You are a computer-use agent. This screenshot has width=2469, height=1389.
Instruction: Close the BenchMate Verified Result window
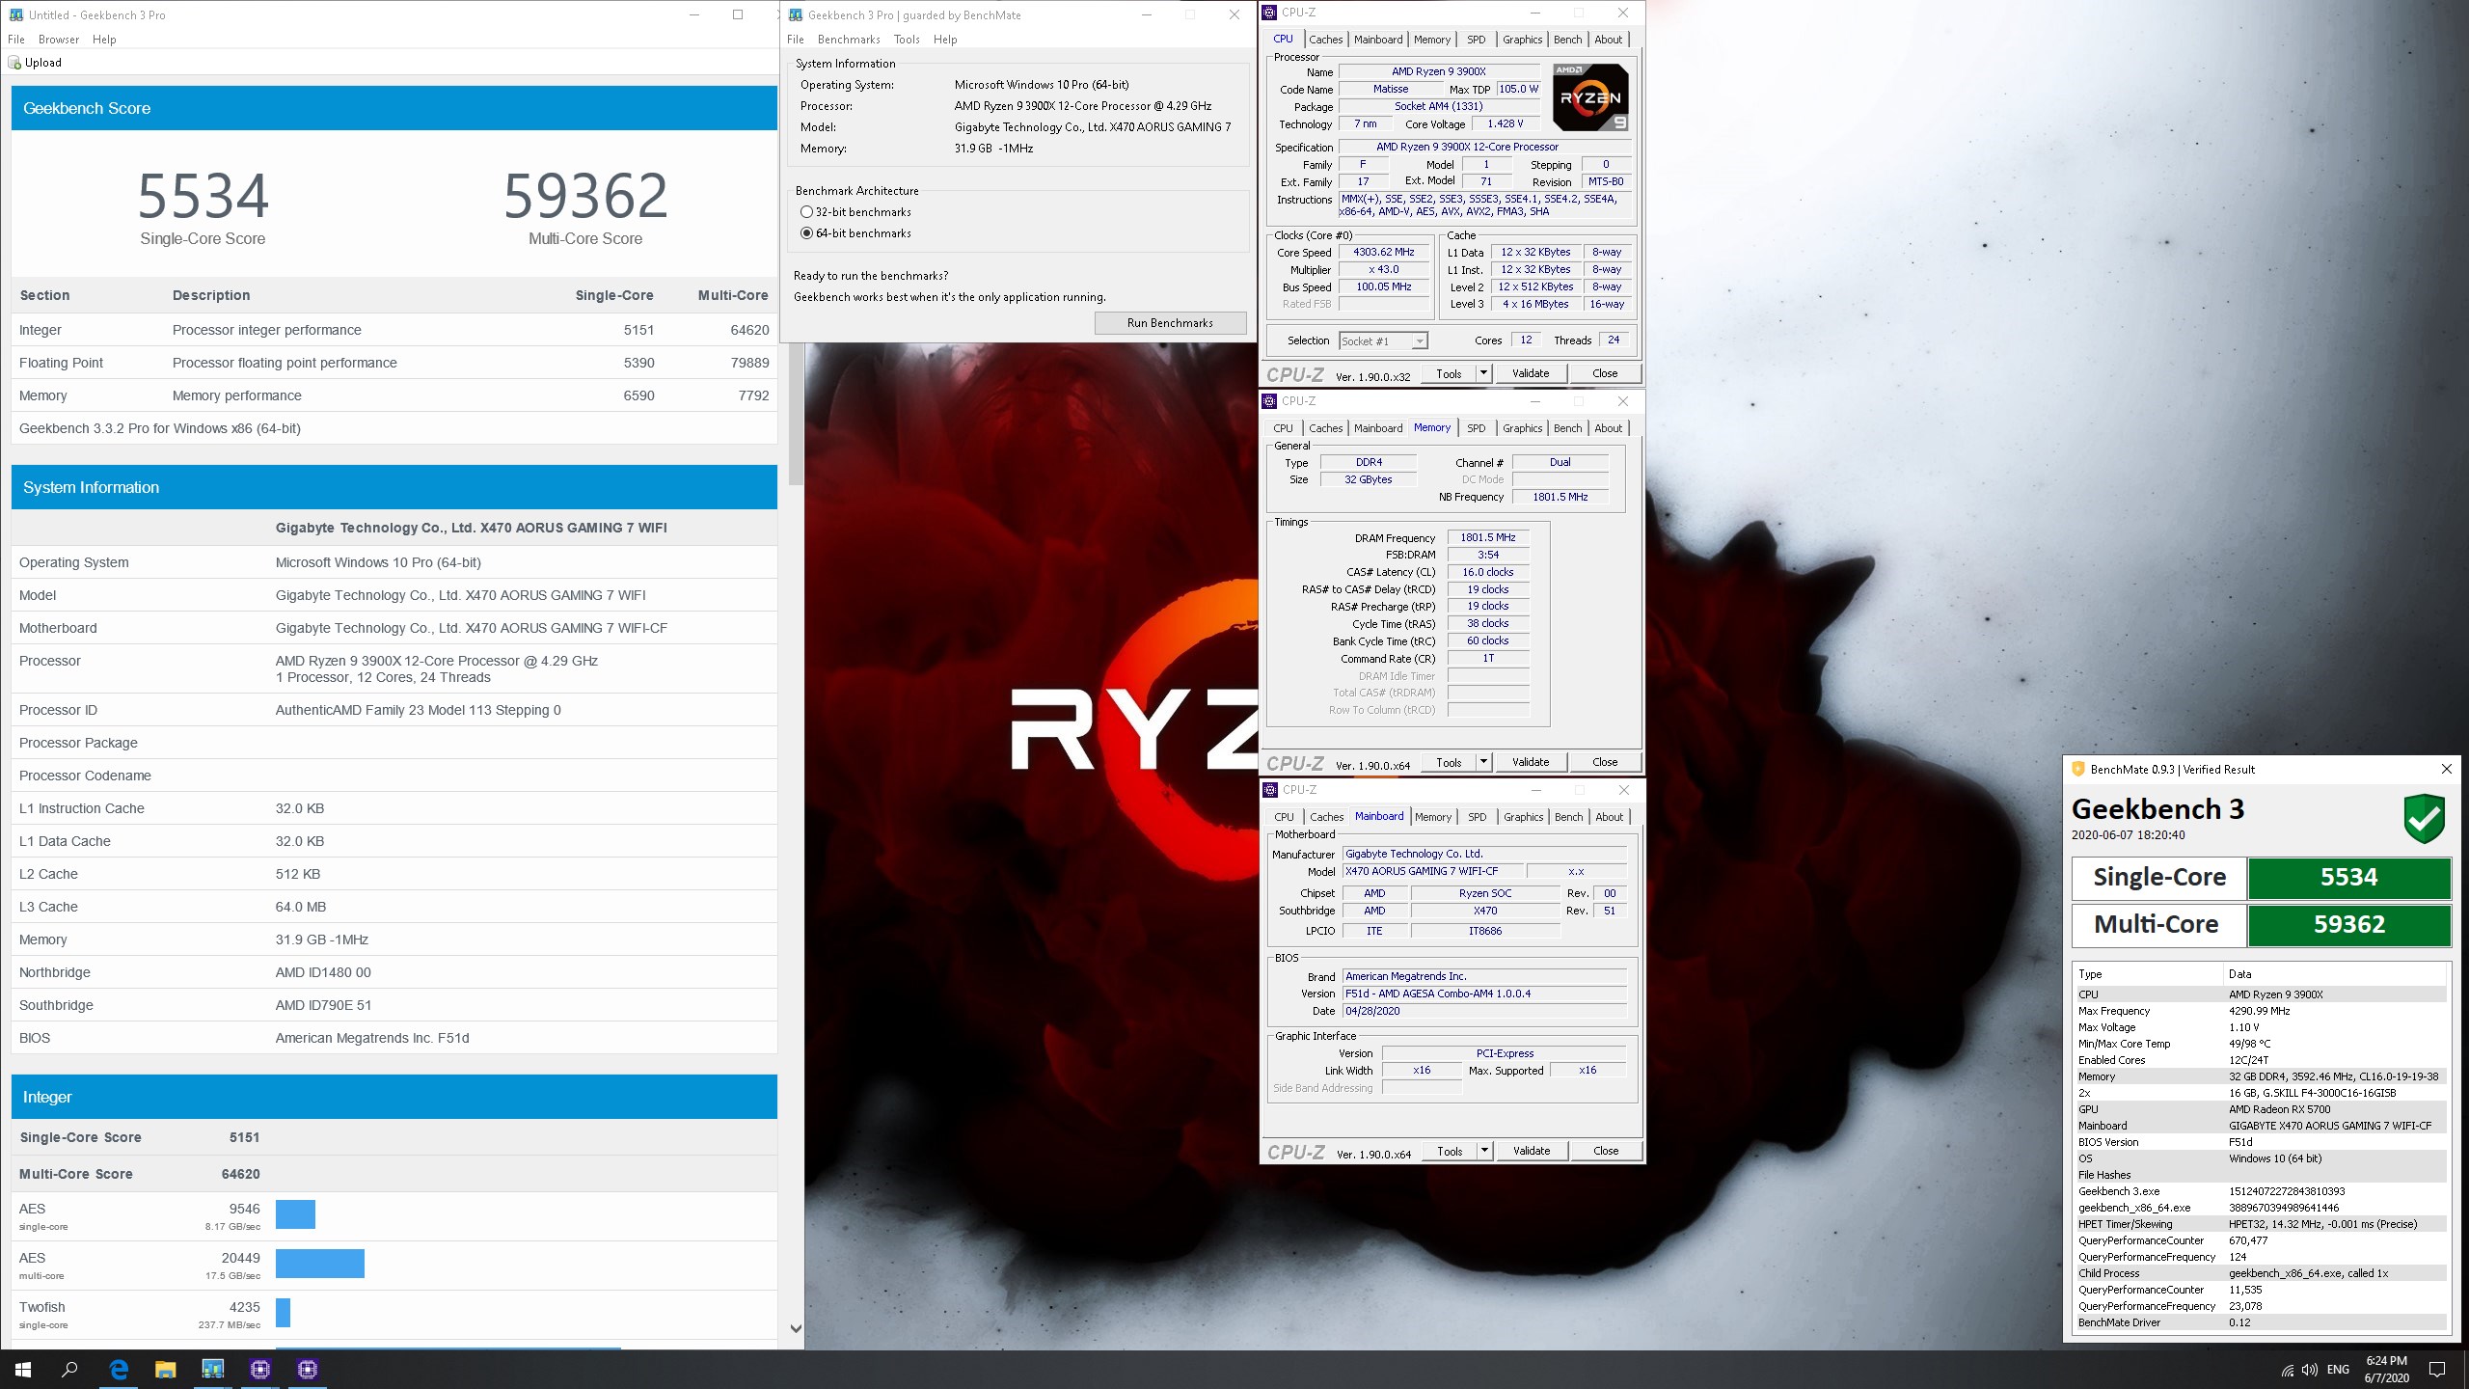2446,769
